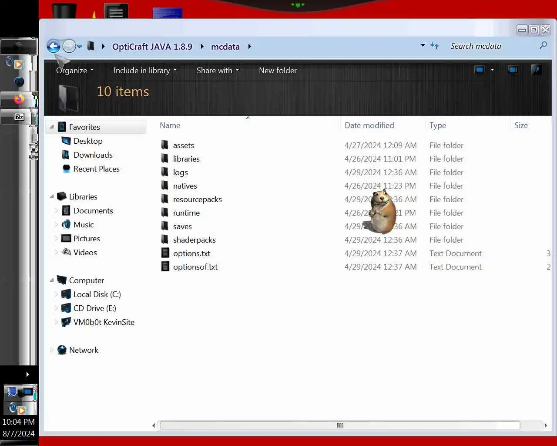Expand the Network node
Image resolution: width=557 pixels, height=446 pixels.
[x=52, y=350]
